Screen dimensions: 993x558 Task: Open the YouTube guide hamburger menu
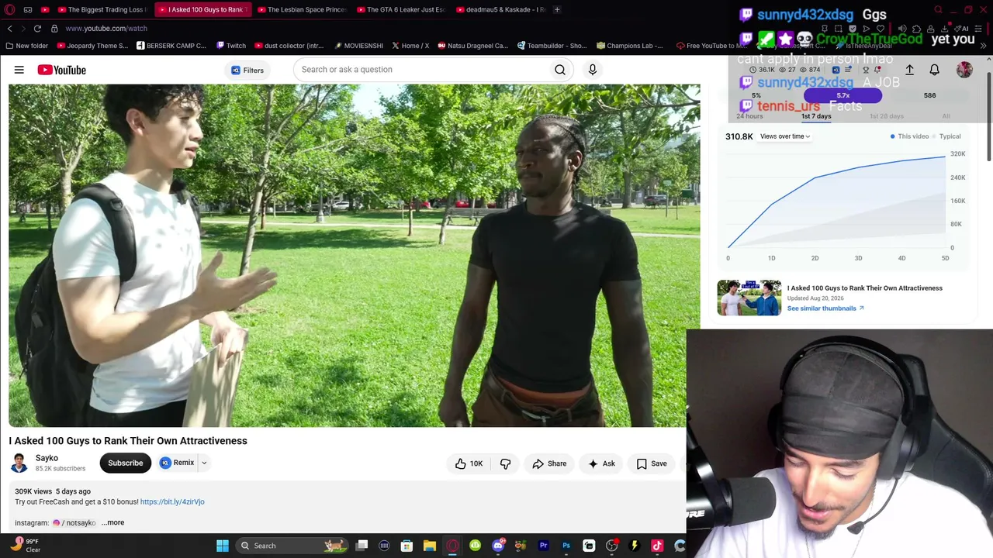coord(19,70)
